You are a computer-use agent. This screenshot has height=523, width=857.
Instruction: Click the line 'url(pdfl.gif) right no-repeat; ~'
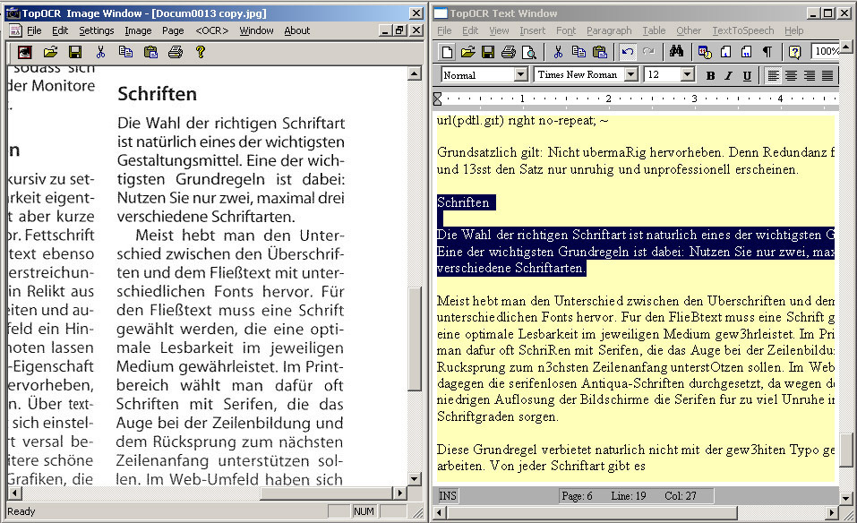[x=522, y=120]
